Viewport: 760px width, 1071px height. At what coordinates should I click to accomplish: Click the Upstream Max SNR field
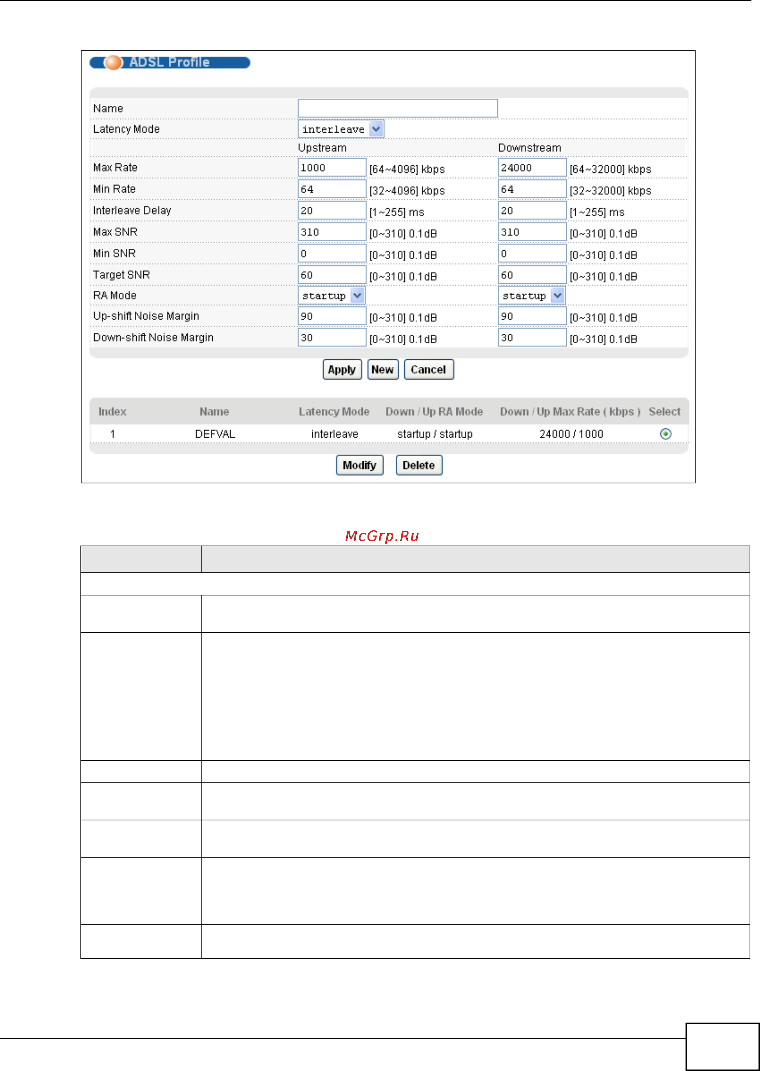tap(331, 232)
